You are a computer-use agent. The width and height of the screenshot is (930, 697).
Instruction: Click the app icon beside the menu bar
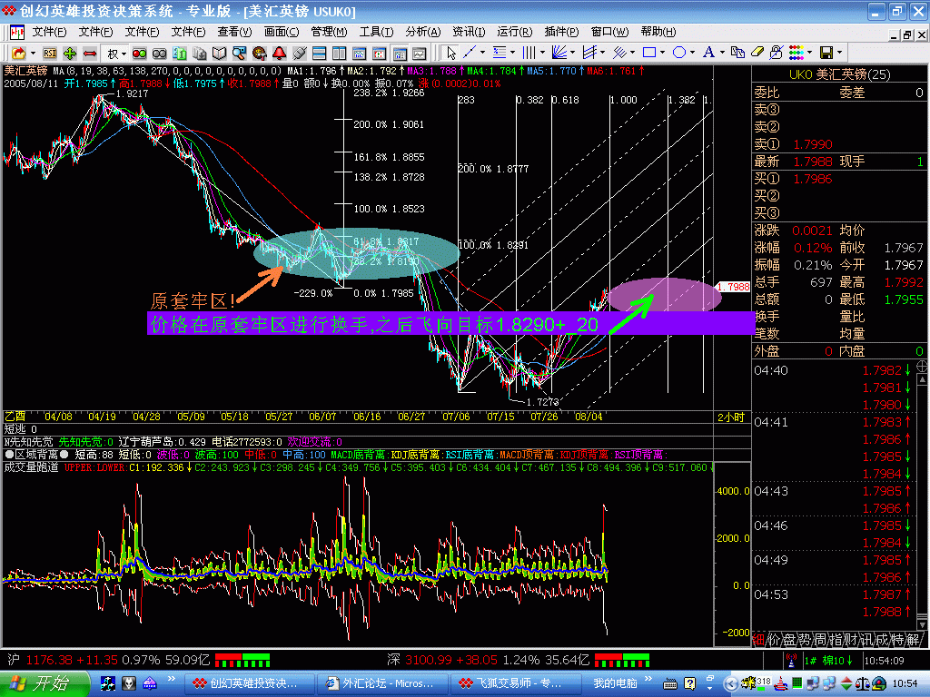coord(17,32)
